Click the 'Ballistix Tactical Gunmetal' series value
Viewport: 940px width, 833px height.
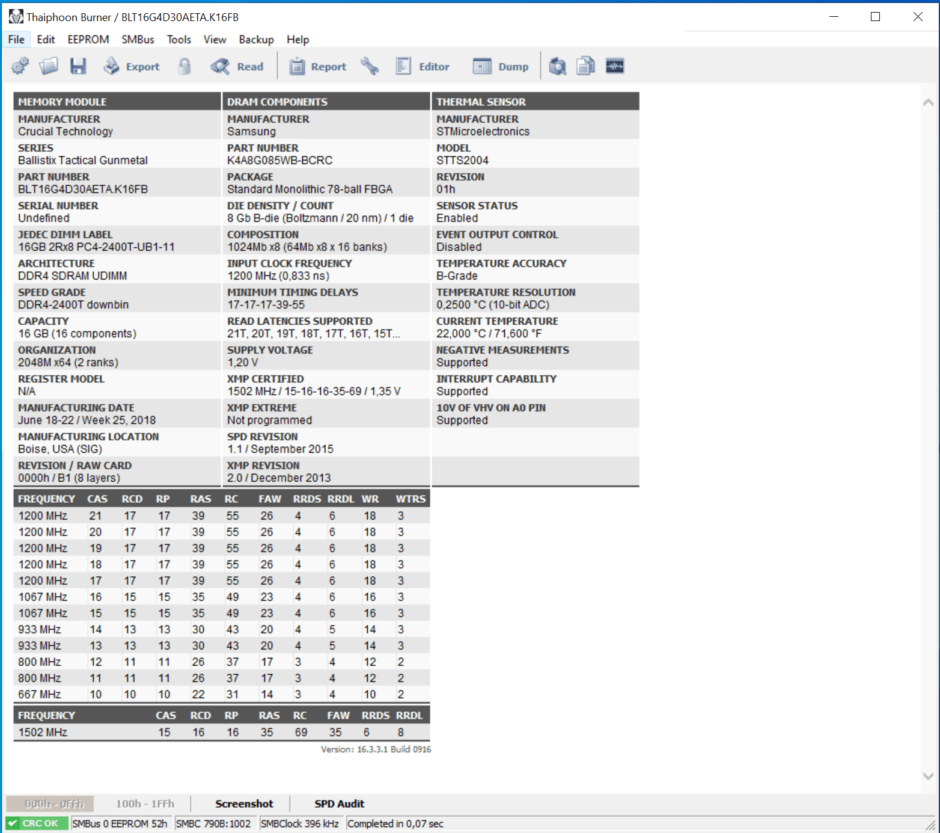click(x=83, y=160)
